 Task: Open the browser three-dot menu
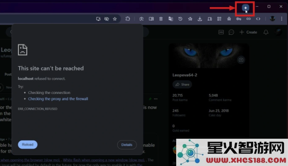pyautogui.click(x=282, y=18)
